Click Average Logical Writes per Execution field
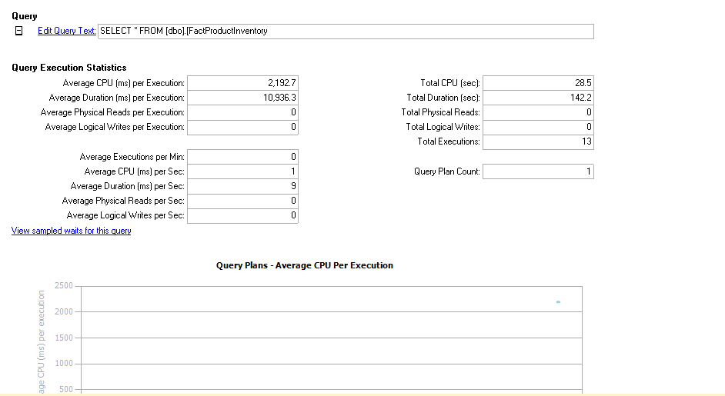Viewport: 725px width, 396px height. click(x=242, y=127)
